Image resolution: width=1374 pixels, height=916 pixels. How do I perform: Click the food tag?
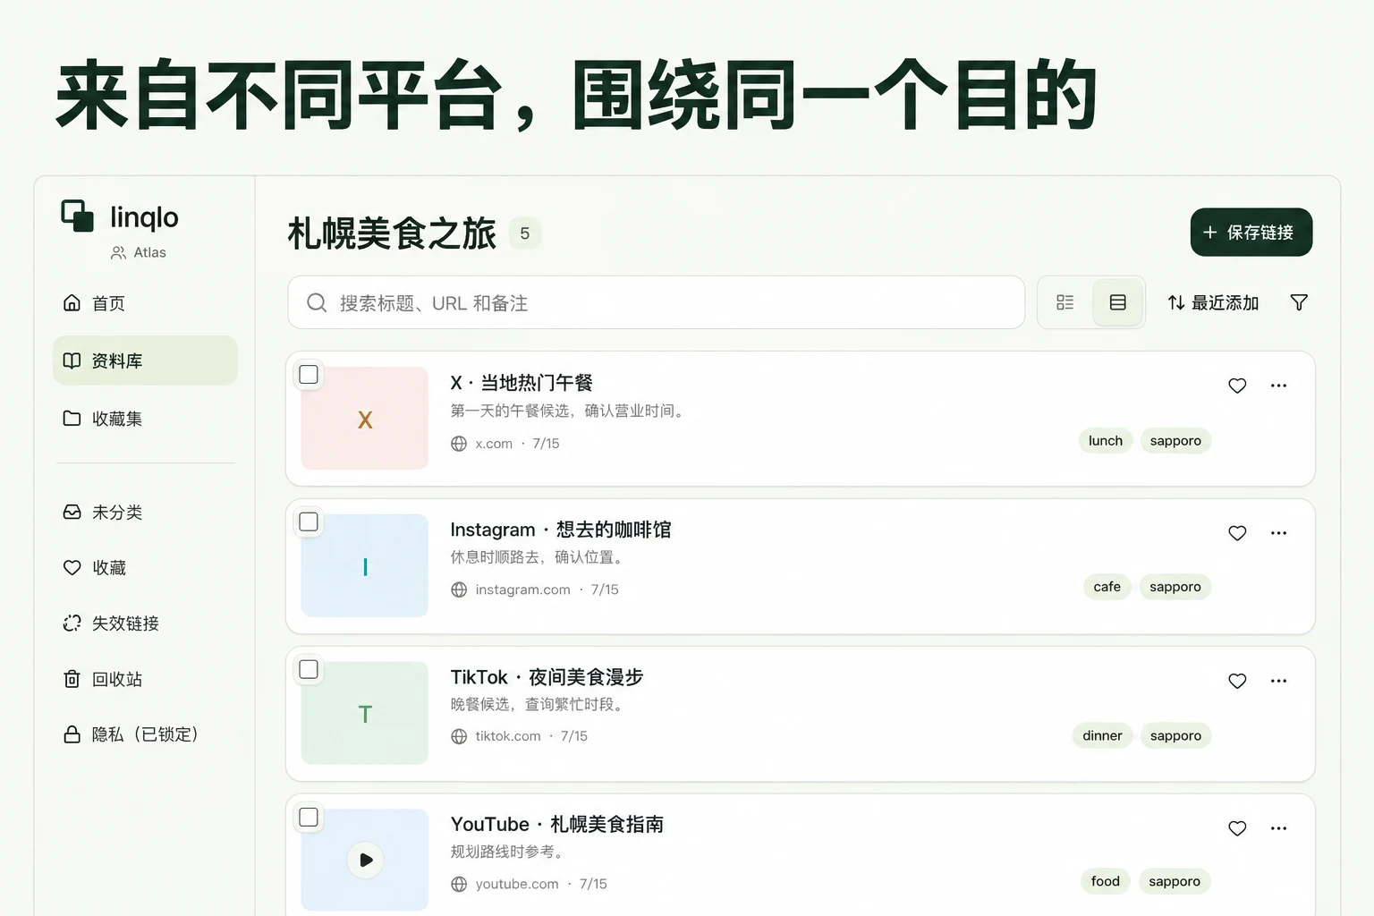(x=1106, y=881)
